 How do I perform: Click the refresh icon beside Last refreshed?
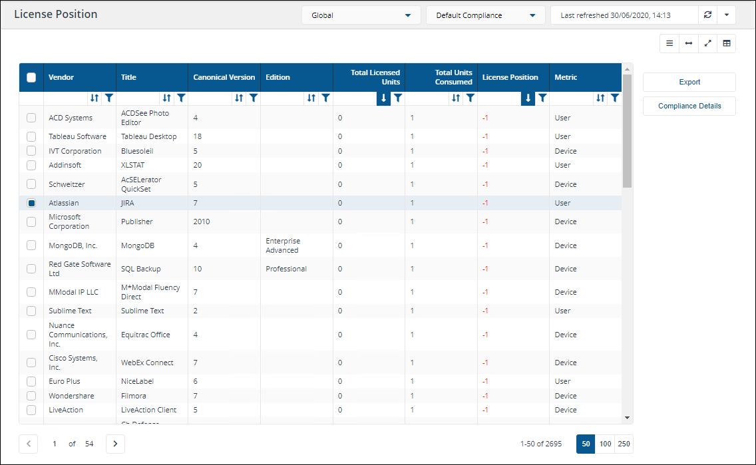(x=707, y=15)
